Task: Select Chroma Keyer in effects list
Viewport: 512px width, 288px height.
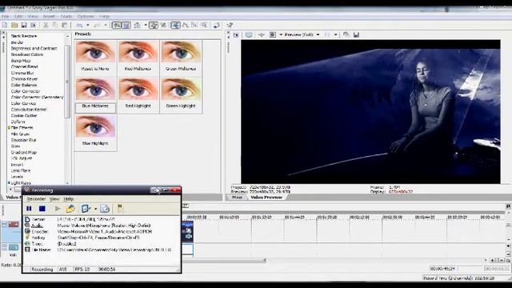Action: coord(24,79)
